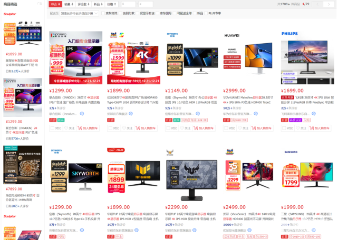Click minimum price input field
This screenshot has height=240, width=338.
point(128,4)
